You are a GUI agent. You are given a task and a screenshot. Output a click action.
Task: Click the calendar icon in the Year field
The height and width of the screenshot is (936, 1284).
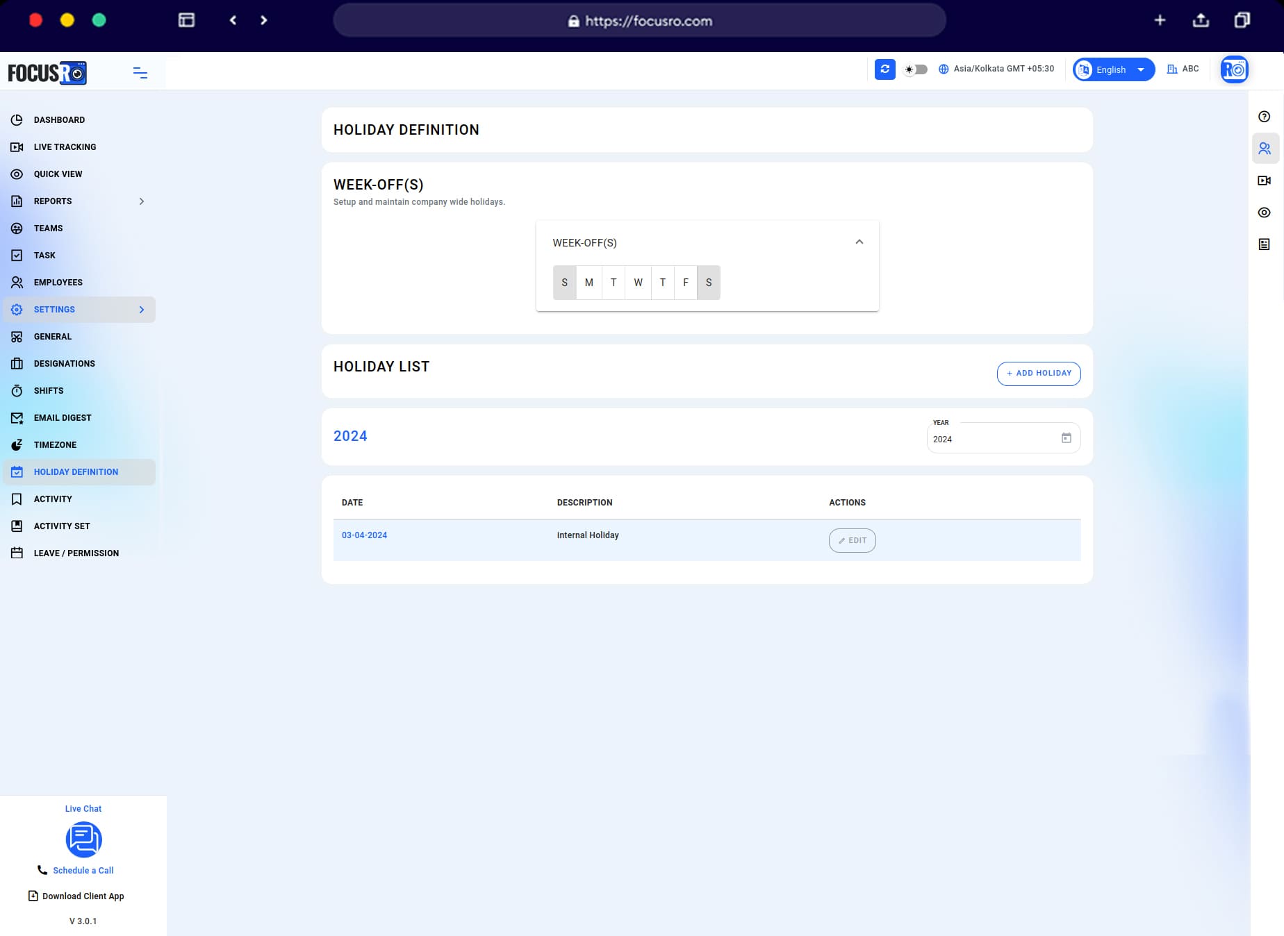tap(1067, 437)
